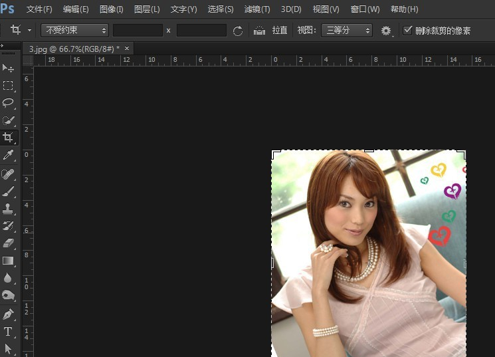Open the 视图(V) menu
The width and height of the screenshot is (495, 357).
click(326, 9)
